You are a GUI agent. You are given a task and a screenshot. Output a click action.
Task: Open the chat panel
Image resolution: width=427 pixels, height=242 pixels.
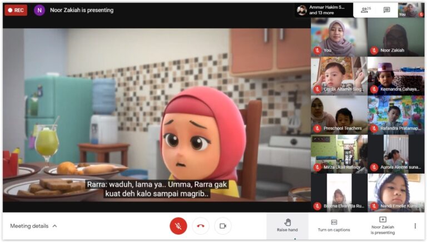pos(386,10)
